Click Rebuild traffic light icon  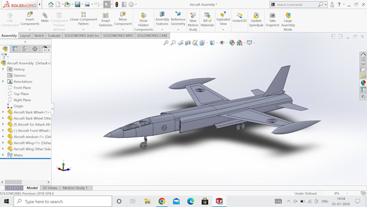(x=117, y=4)
